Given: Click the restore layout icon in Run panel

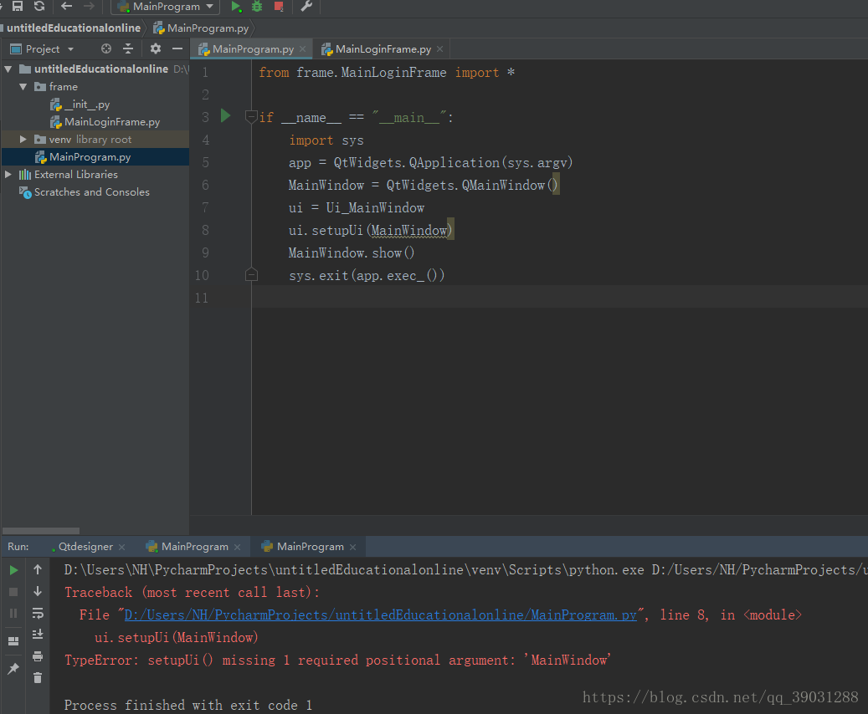Looking at the screenshot, I should pos(14,641).
